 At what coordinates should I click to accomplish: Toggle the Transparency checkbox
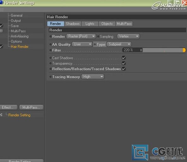point(124,63)
